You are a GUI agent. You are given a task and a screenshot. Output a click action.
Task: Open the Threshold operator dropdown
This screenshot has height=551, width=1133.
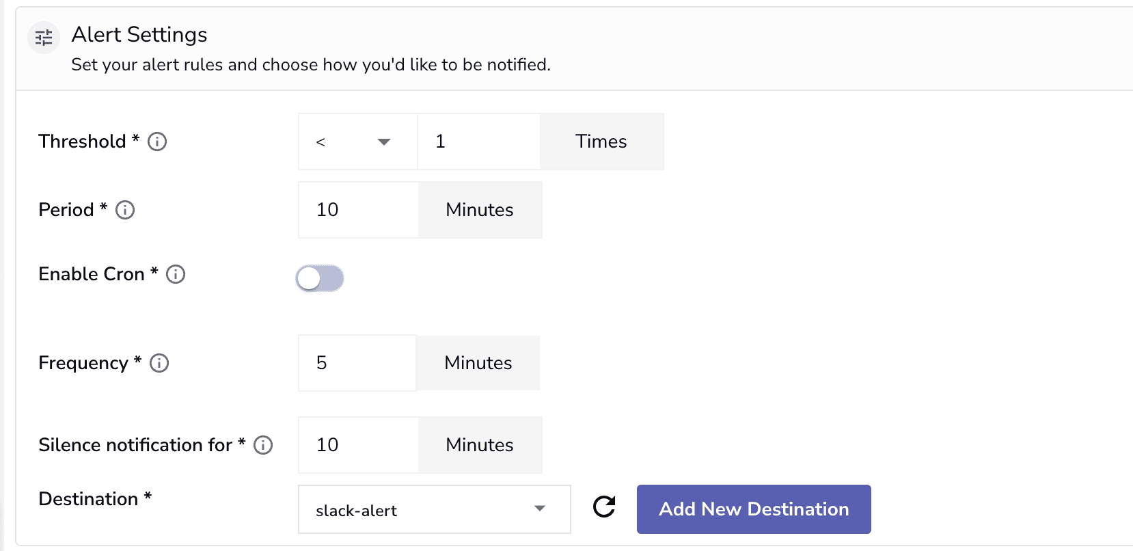coord(357,142)
